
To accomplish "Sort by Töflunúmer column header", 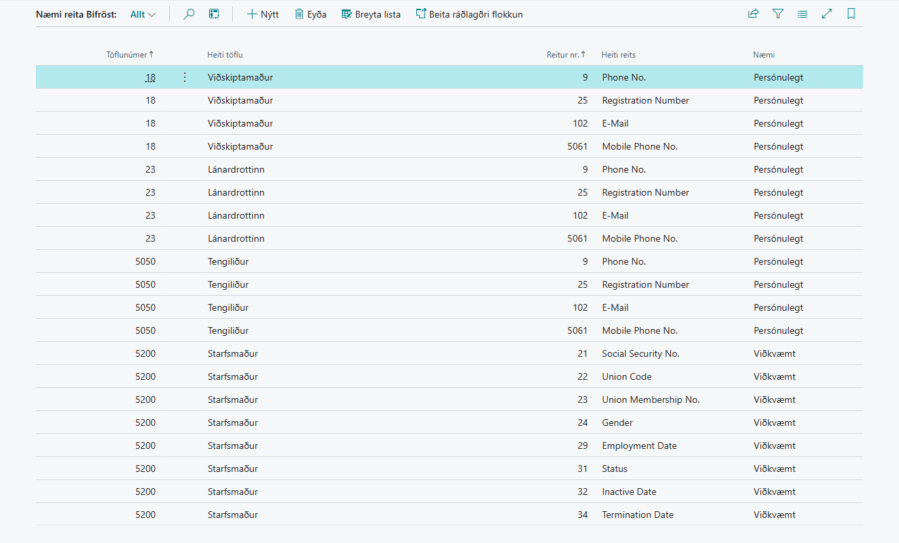I will point(130,55).
